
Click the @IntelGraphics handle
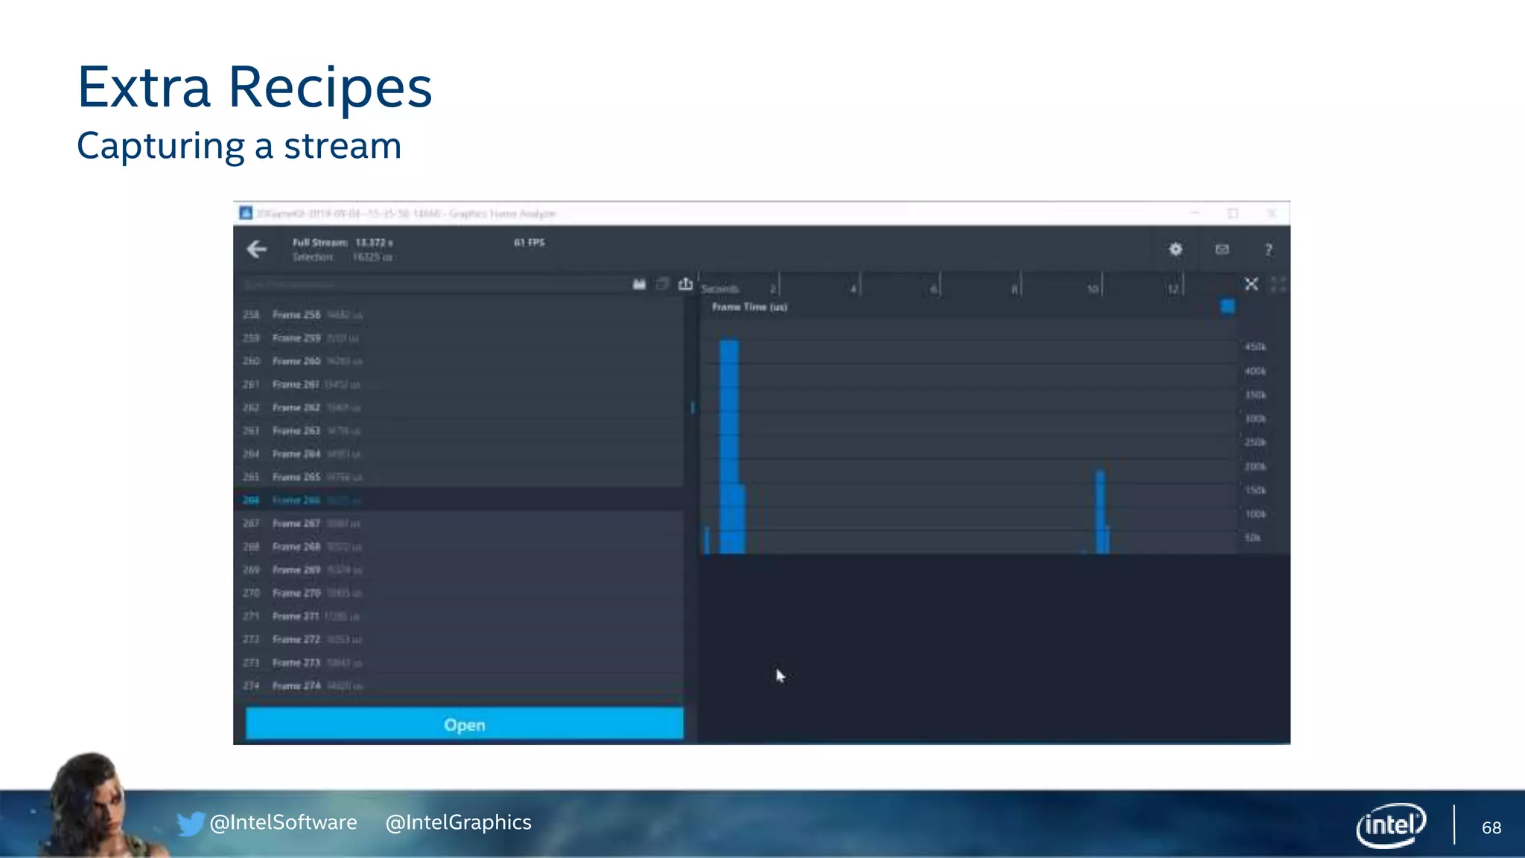(x=458, y=822)
